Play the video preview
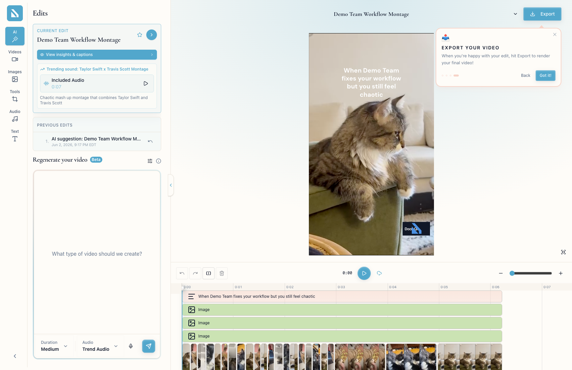The image size is (572, 370). pyautogui.click(x=364, y=273)
